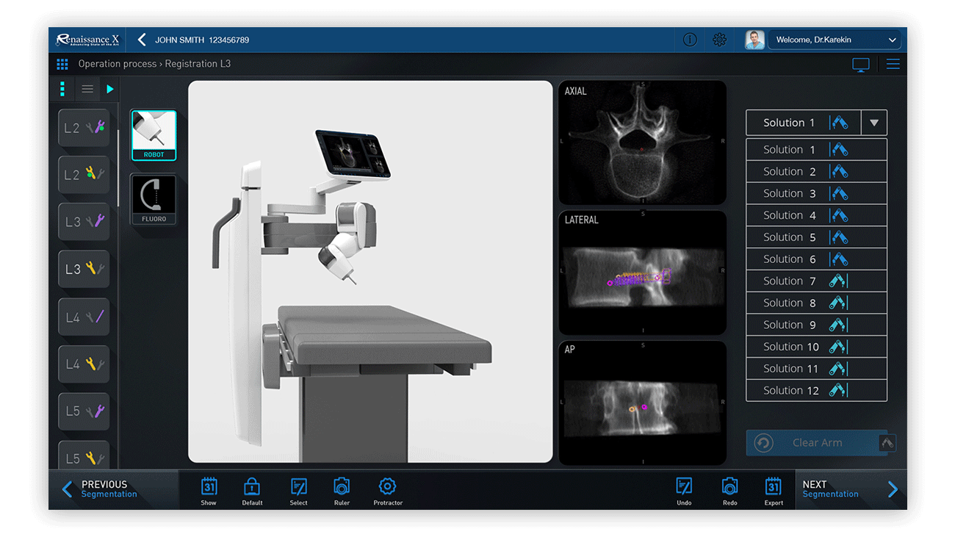
Task: Open settings gear in header
Action: pyautogui.click(x=719, y=40)
